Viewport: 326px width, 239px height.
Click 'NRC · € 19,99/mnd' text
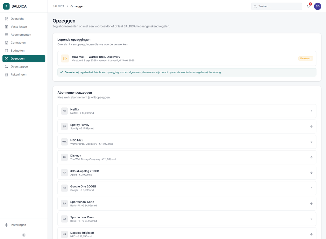click(x=81, y=236)
